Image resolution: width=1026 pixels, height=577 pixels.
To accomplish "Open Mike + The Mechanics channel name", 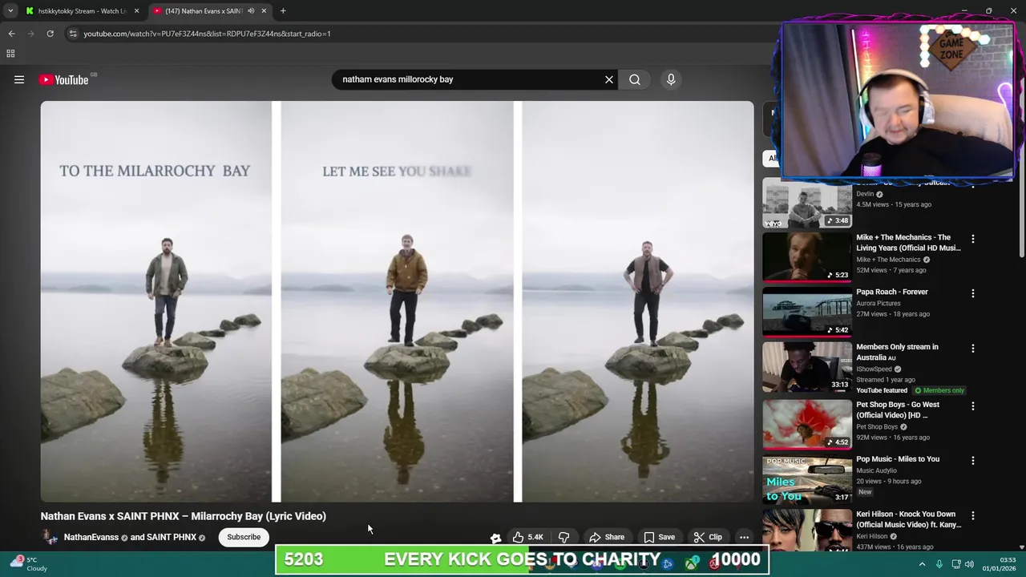I will click(888, 260).
